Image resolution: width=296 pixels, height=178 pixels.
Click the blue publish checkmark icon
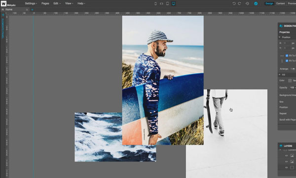(256, 3)
